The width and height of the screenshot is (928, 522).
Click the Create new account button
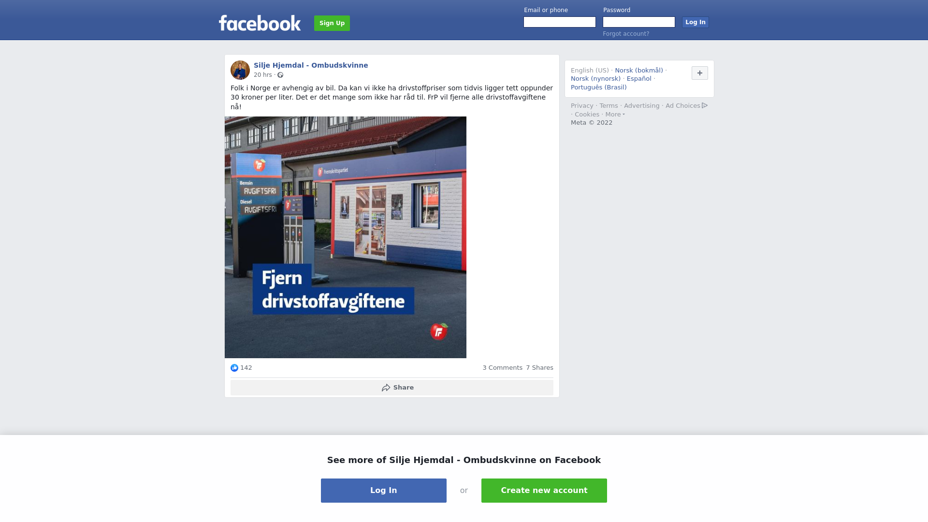[x=544, y=491]
